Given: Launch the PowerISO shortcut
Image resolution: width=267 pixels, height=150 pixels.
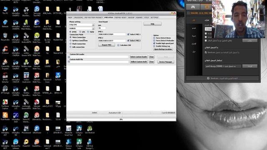Looking at the screenshot, I should tap(26, 143).
